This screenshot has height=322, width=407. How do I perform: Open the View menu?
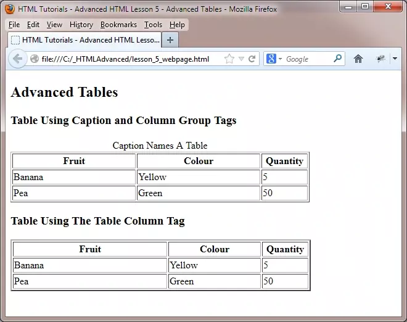[54, 25]
